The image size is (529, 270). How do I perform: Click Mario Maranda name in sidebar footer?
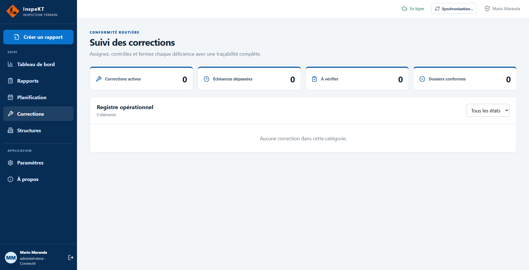coord(33,252)
